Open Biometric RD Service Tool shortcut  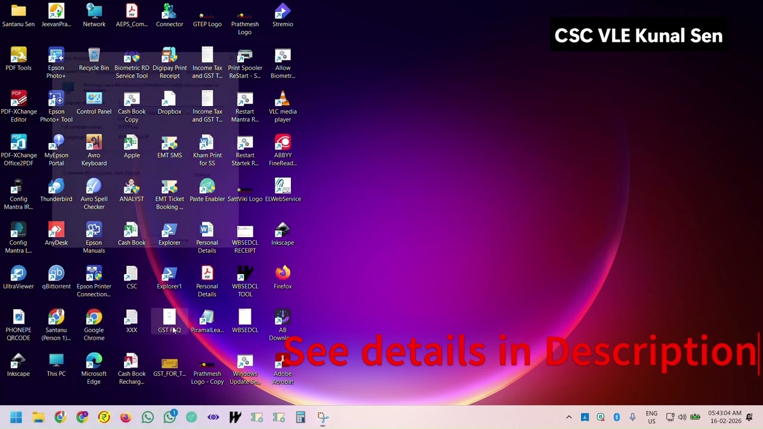point(132,63)
